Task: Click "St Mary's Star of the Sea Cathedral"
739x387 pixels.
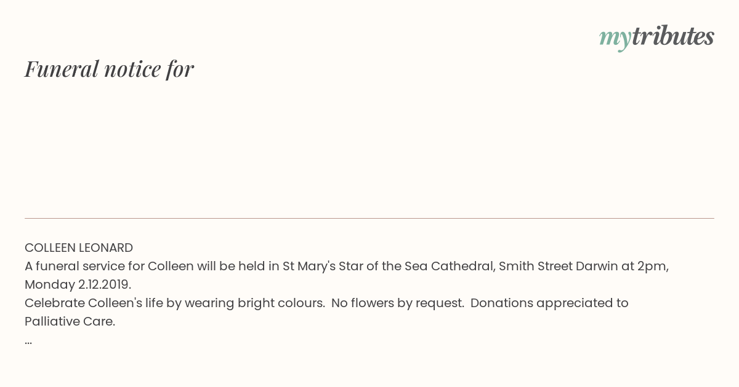Action: [x=388, y=267]
